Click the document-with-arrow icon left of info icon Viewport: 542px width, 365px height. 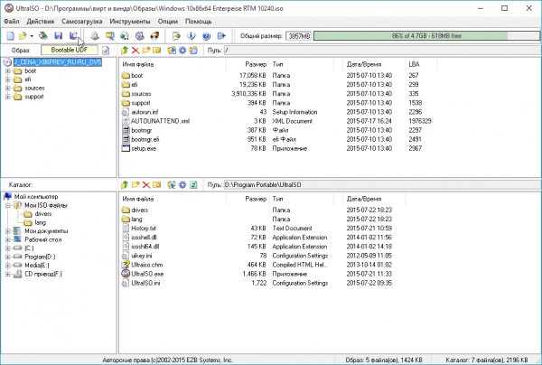pyautogui.click(x=176, y=36)
